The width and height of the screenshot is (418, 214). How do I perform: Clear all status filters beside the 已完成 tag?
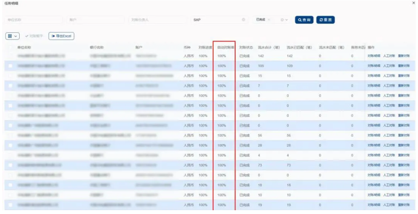tap(282, 20)
